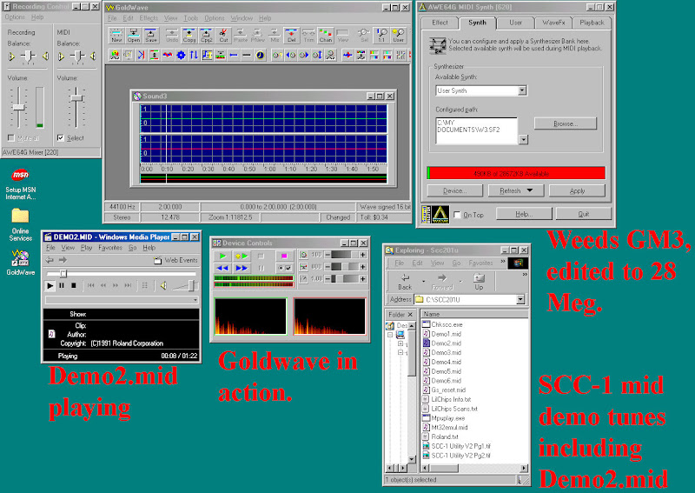This screenshot has width=695, height=493.
Task: Click the MIDI Volume slider handle
Action: (76, 97)
